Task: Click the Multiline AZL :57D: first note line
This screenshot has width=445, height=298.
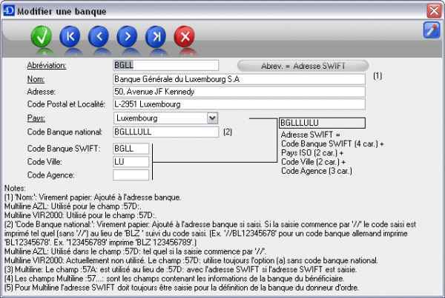Action: click(73, 206)
